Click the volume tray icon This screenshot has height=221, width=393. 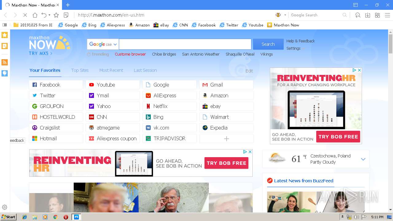[x=356, y=217]
